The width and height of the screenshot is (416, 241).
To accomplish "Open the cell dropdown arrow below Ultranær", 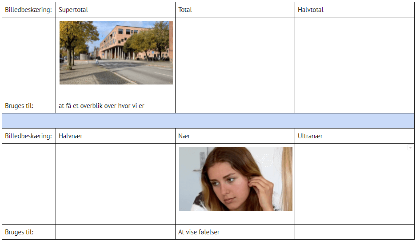I will pyautogui.click(x=410, y=148).
